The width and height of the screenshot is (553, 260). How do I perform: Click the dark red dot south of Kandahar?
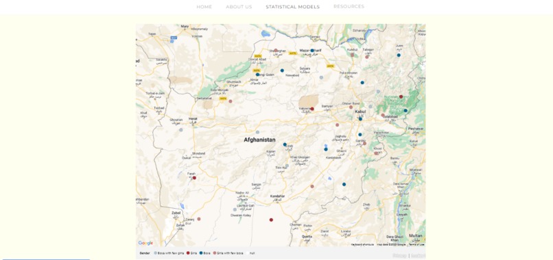[271, 220]
